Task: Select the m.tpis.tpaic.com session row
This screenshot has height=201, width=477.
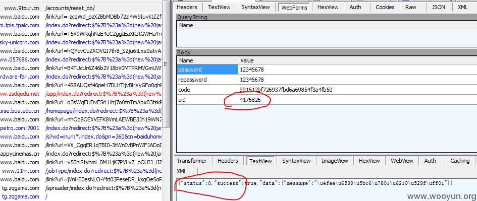Action: [x=81, y=25]
